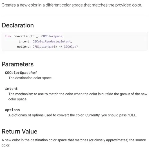Click the gamut mechanism description text
The width and height of the screenshot is (152, 151).
coord(78,97)
